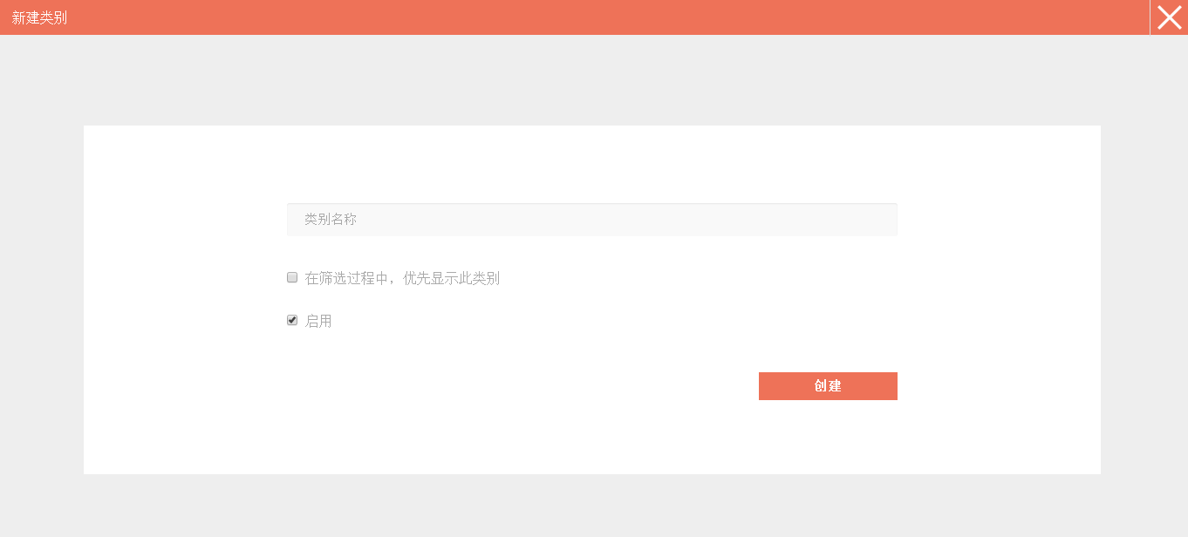Click the 新建类别 title in the header
Screen dimensions: 1188x537
point(39,17)
